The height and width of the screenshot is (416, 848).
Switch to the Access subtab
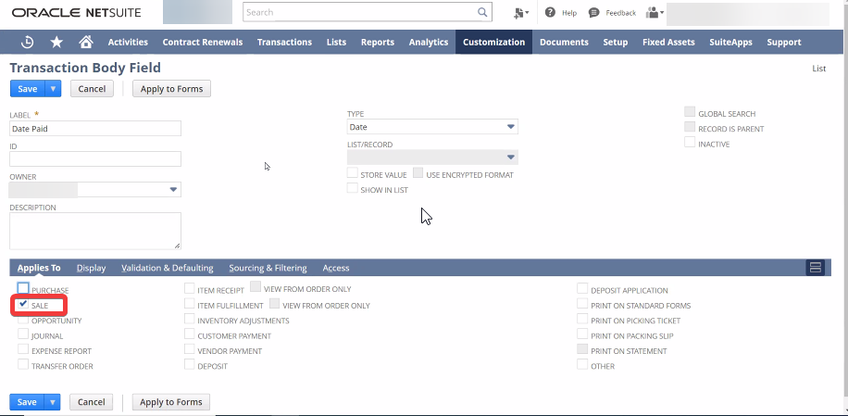(x=336, y=268)
